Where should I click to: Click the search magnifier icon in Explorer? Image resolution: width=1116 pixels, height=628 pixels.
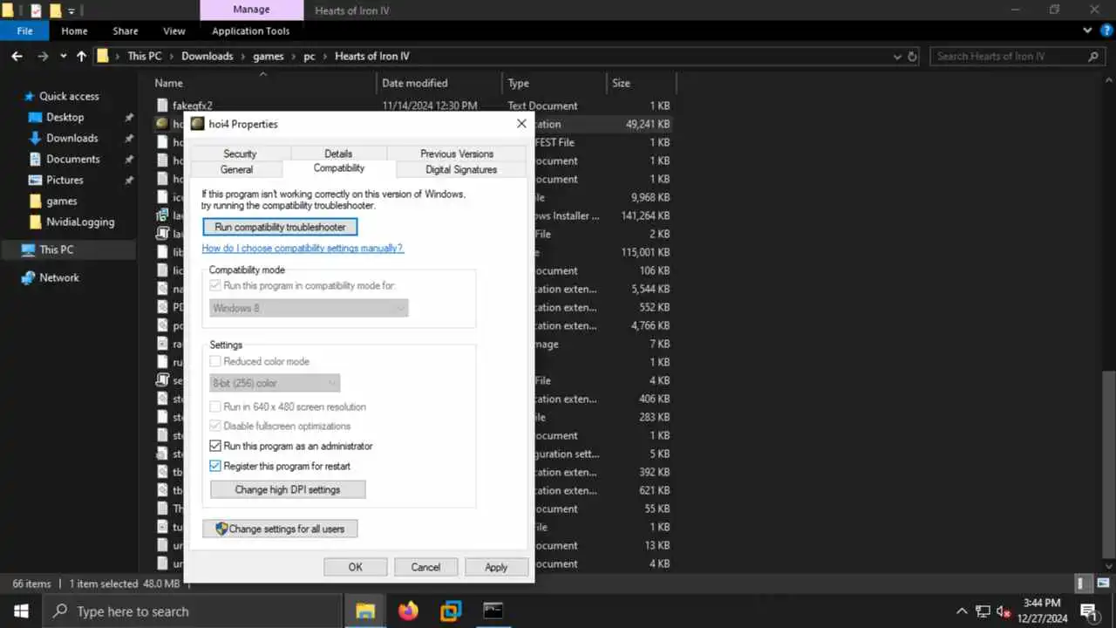click(1093, 56)
